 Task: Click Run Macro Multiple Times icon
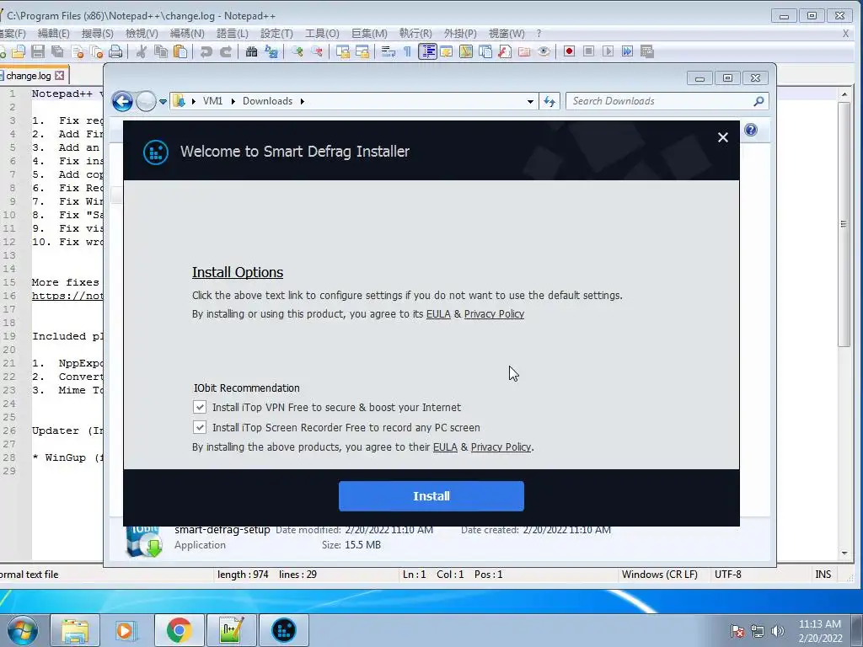coord(627,51)
